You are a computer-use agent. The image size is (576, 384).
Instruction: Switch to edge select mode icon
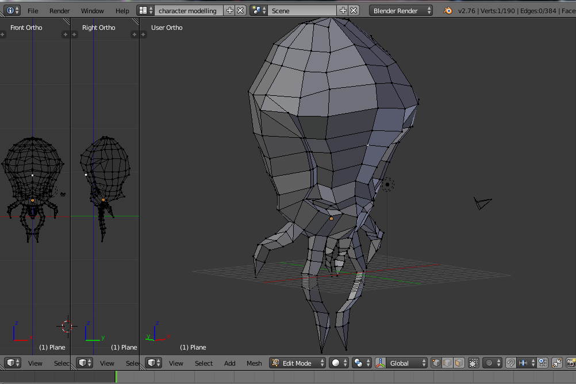[447, 363]
